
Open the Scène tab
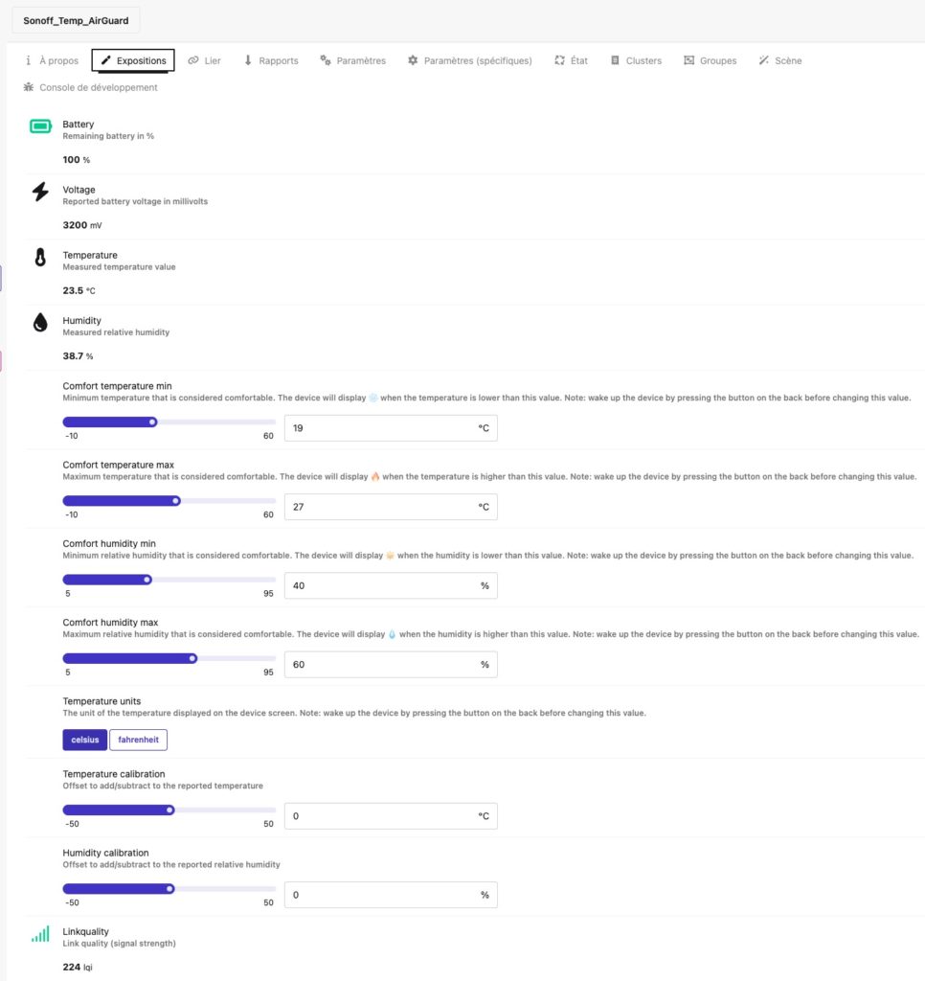pos(780,60)
